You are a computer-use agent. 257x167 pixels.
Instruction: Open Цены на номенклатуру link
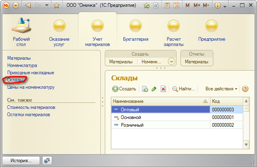click(x=31, y=87)
